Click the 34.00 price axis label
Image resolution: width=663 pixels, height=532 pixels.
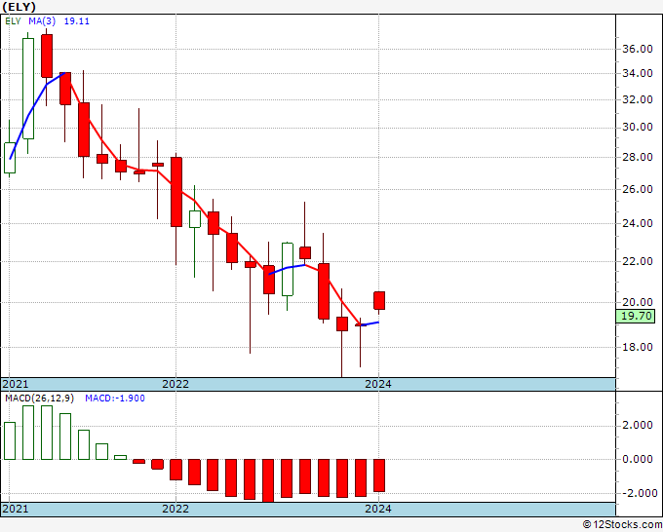638,73
